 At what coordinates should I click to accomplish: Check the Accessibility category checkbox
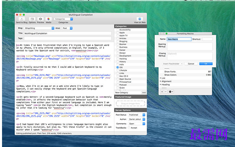(117, 30)
